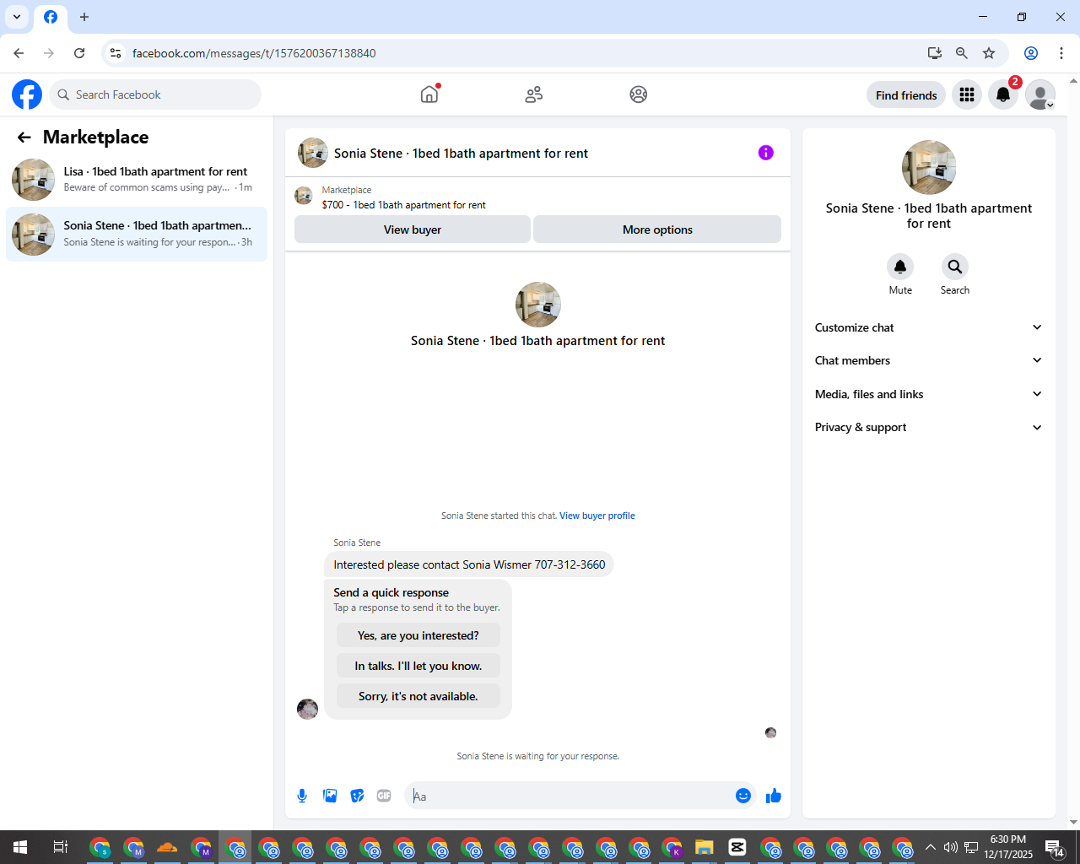Expand Privacy & support section
Viewport: 1080px width, 864px height.
click(x=928, y=427)
